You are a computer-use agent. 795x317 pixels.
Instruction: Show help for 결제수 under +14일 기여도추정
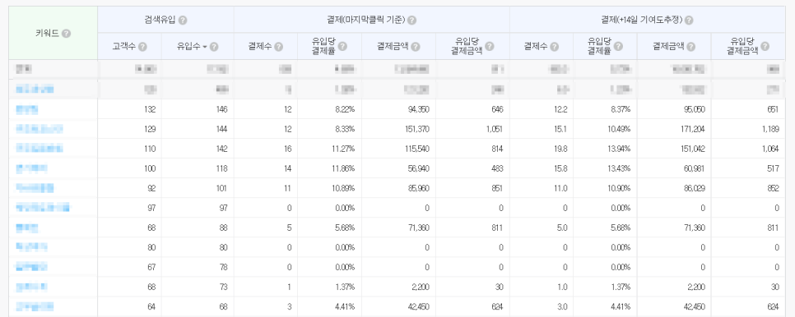554,47
